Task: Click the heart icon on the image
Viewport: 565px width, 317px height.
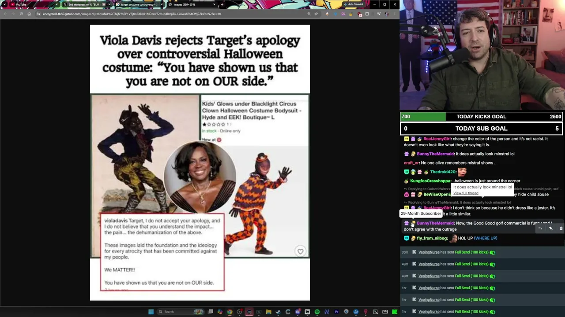Action: [300, 251]
